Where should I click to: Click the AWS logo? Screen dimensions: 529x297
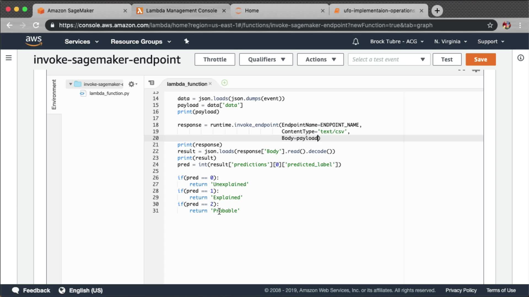pyautogui.click(x=34, y=41)
